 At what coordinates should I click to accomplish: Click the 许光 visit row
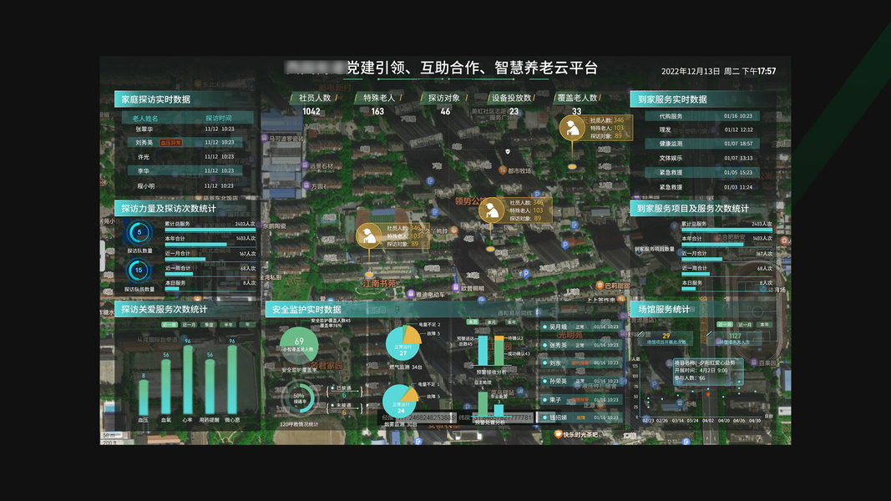click(x=187, y=157)
